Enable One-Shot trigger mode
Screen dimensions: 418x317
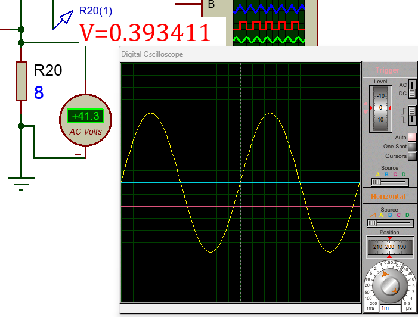click(412, 147)
